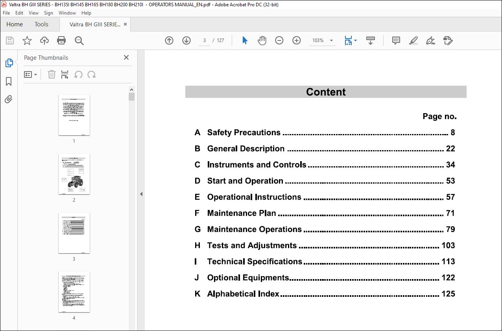
Task: Click the Stamp tool icon
Action: point(448,40)
